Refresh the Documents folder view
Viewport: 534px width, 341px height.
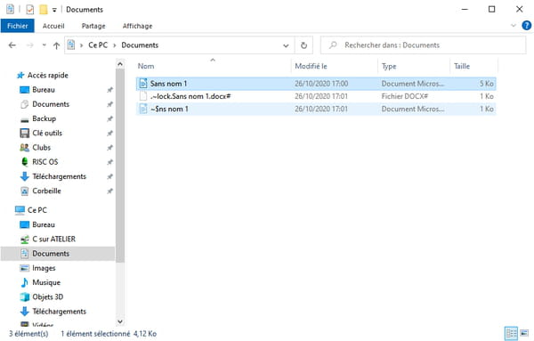point(303,45)
